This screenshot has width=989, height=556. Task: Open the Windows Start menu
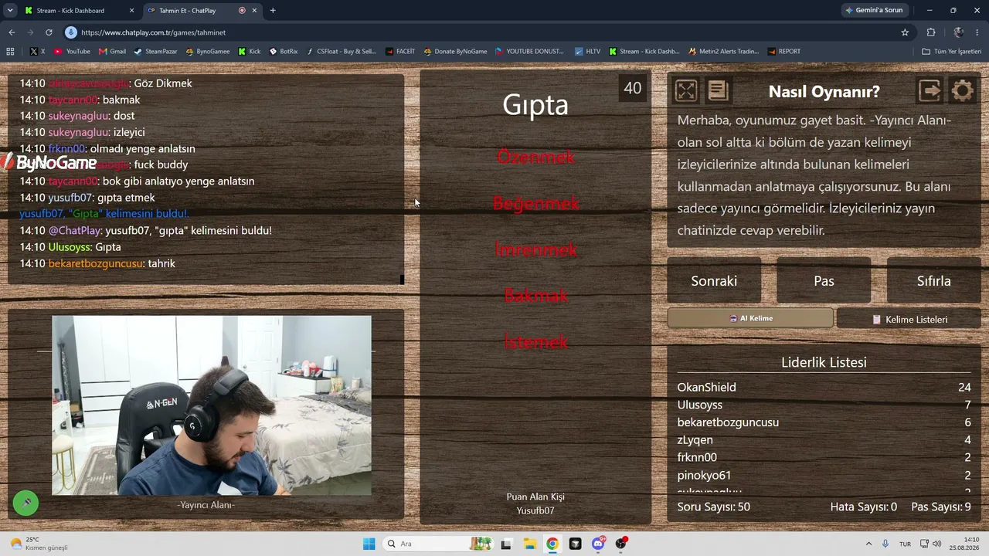pos(369,544)
